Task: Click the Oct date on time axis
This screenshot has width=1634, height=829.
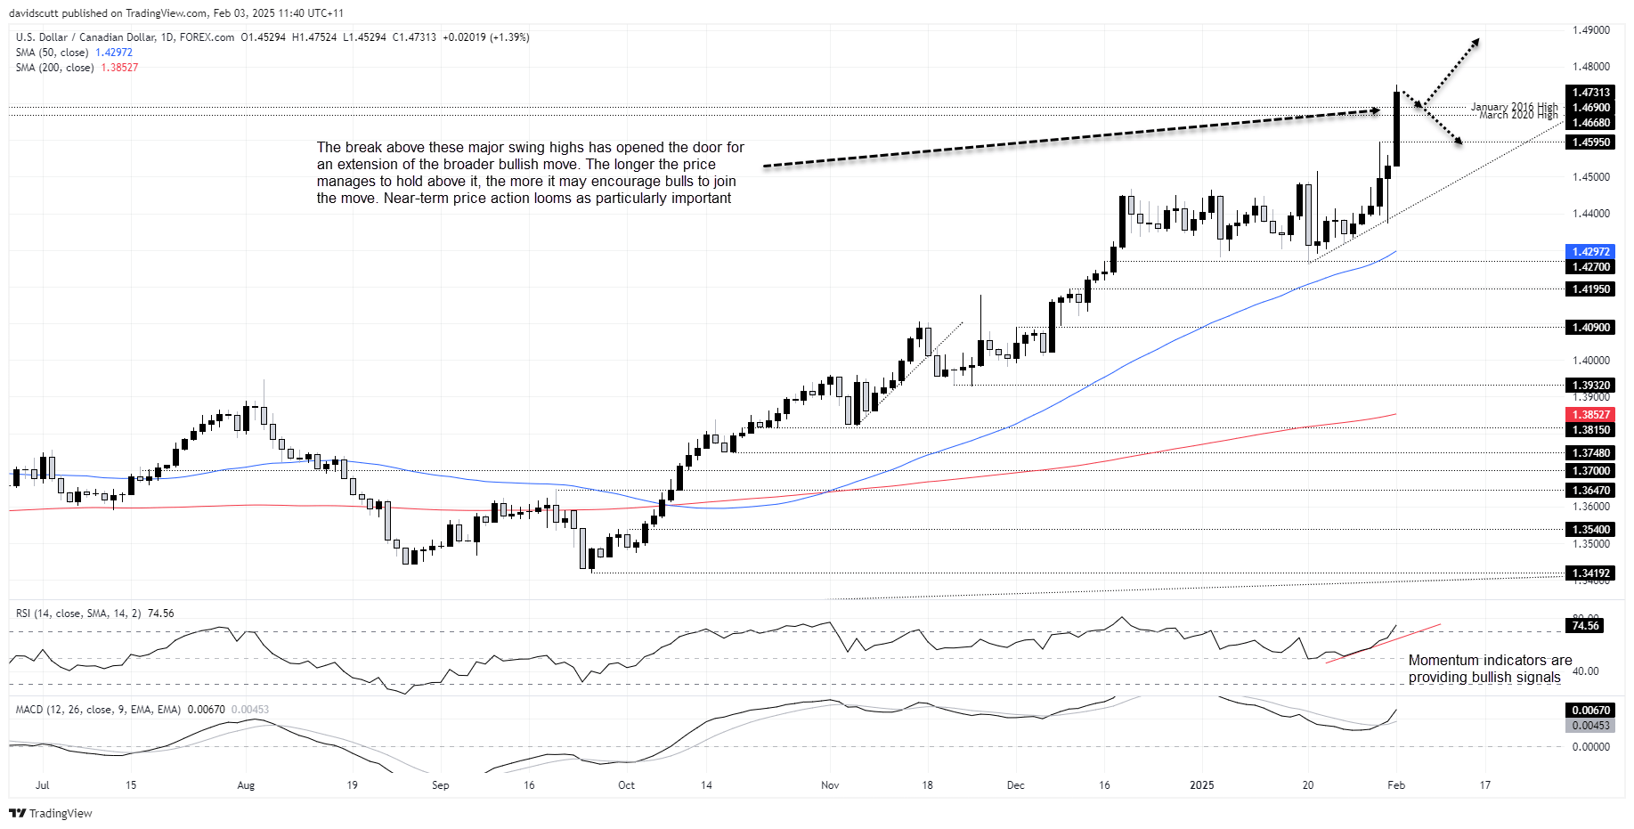Action: (x=626, y=785)
